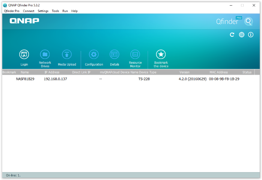Screen dimensions: 262x180
Task: Click the info icon
Action: coord(251,34)
